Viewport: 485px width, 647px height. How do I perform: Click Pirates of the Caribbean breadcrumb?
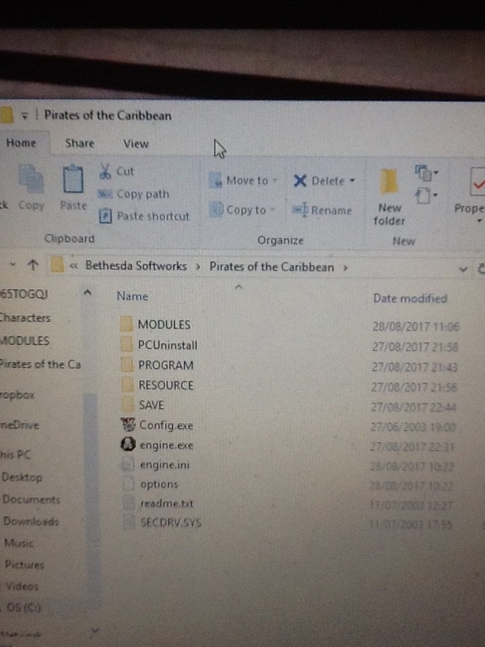click(x=271, y=267)
